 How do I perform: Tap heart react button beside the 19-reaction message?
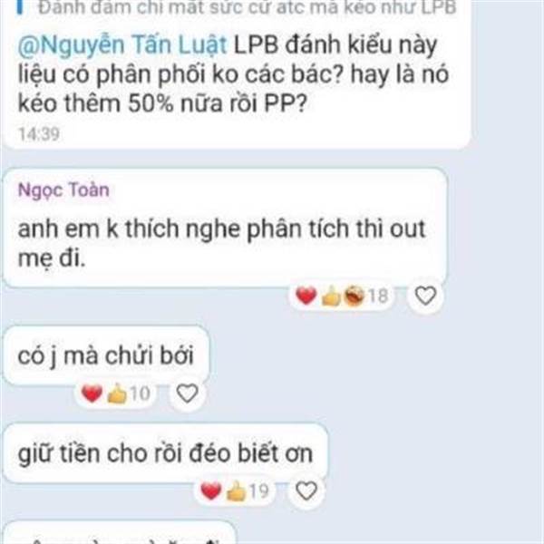tap(306, 491)
